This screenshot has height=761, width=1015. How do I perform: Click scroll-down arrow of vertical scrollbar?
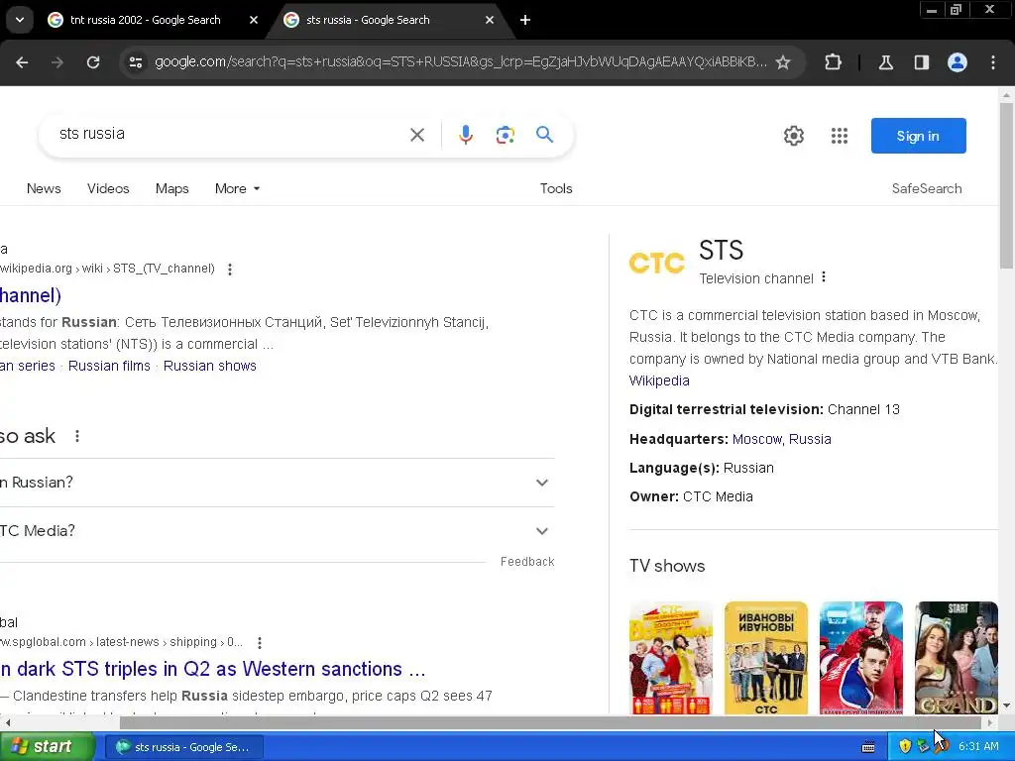click(1007, 706)
